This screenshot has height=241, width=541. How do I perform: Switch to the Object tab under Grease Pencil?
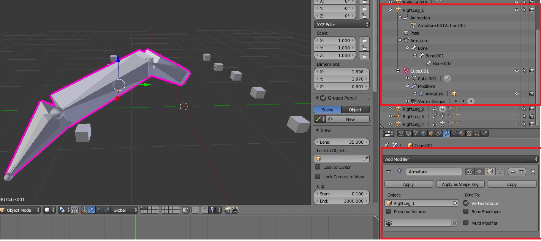coord(355,109)
